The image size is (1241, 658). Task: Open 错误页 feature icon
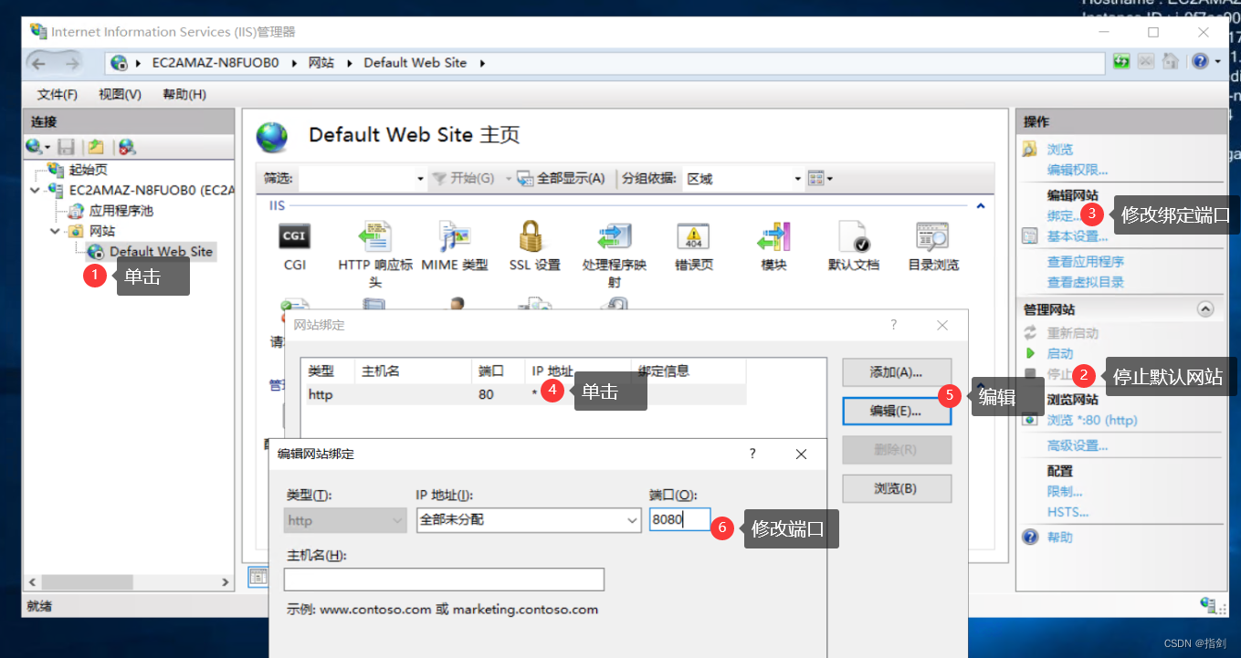[x=693, y=236]
